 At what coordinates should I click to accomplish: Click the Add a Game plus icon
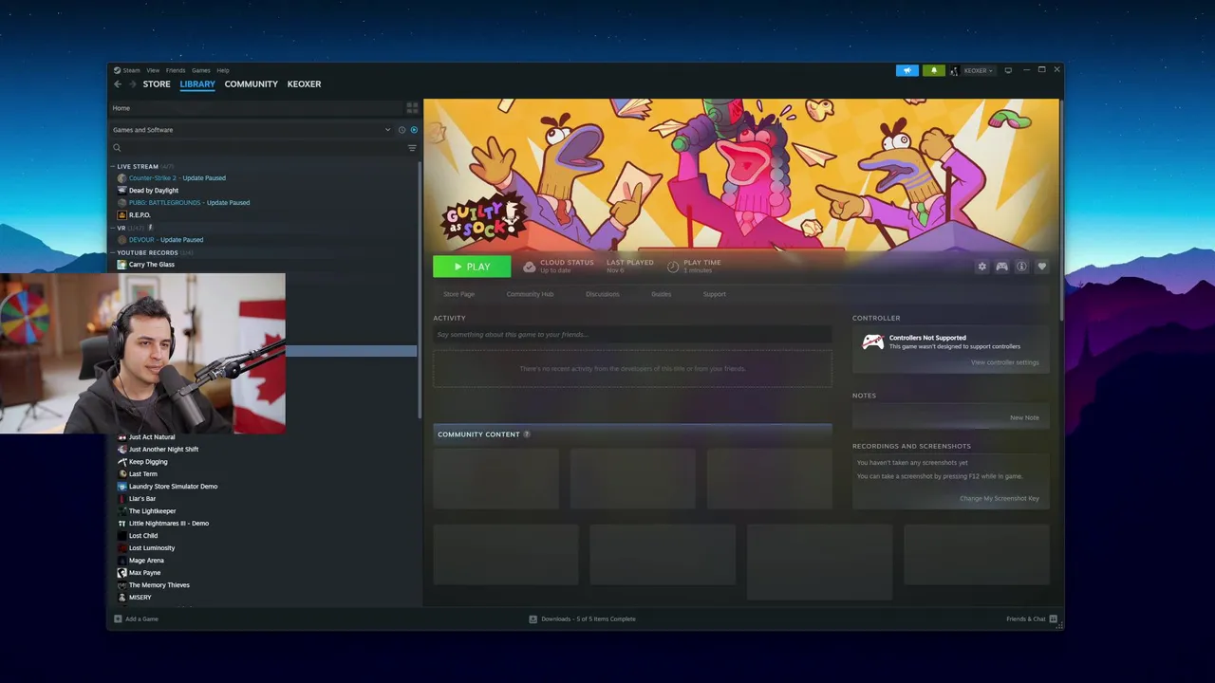tap(118, 618)
